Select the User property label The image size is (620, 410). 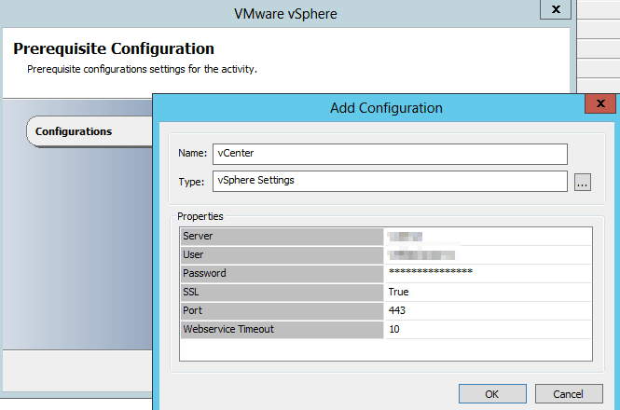point(282,254)
